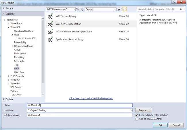Click the WCF Service Library template icon

tap(50, 16)
